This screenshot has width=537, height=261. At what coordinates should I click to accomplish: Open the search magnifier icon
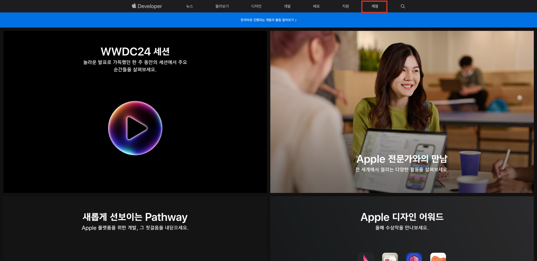tap(403, 6)
